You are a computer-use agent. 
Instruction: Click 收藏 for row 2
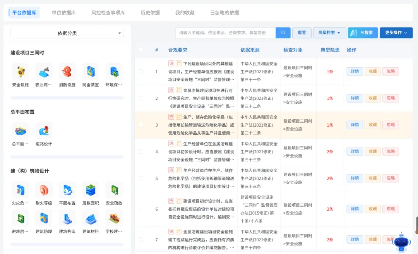click(373, 98)
